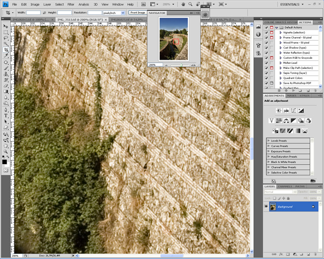This screenshot has width=324, height=259.
Task: Click the Front Image button
Action: (137, 12)
